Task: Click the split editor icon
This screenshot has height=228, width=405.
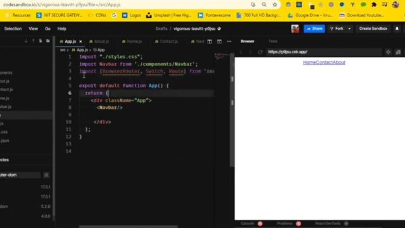Action: click(x=209, y=41)
